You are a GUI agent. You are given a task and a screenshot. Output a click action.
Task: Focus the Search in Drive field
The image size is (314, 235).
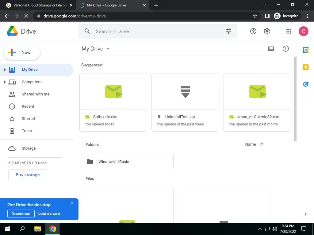(x=158, y=32)
